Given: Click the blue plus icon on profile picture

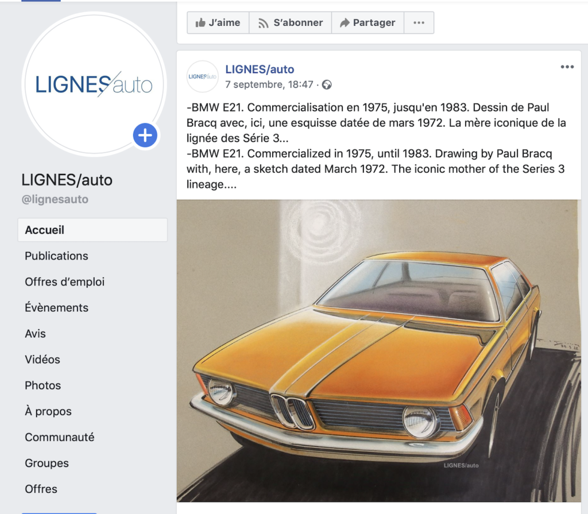Looking at the screenshot, I should [145, 136].
